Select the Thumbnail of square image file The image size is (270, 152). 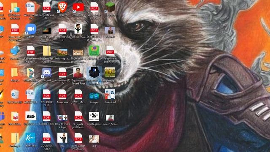point(78,52)
